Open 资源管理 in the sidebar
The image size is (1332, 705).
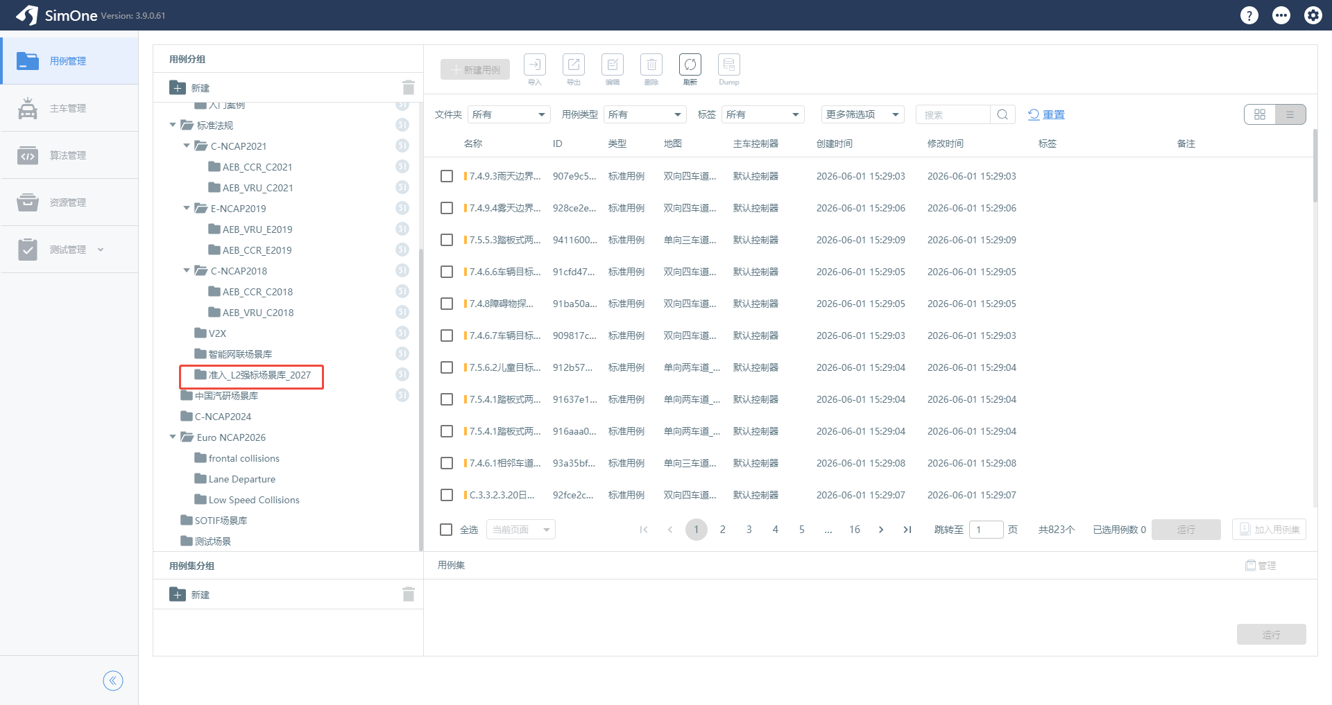(69, 202)
